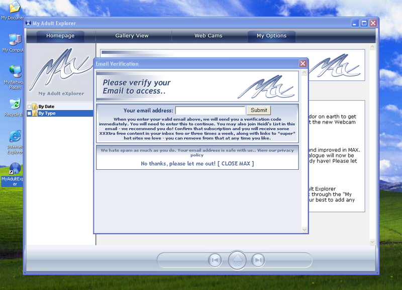The image size is (402, 290).
Task: Select the By Date tree item
Action: [46, 107]
